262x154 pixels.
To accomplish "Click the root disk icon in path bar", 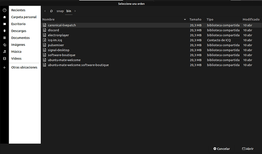I will coord(51,11).
